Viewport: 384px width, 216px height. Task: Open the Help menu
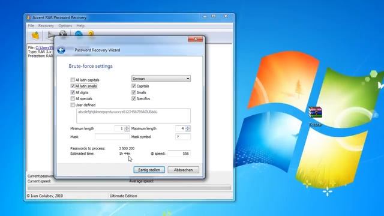(x=80, y=25)
